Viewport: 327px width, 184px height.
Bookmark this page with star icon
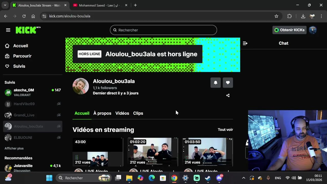[x=276, y=16]
